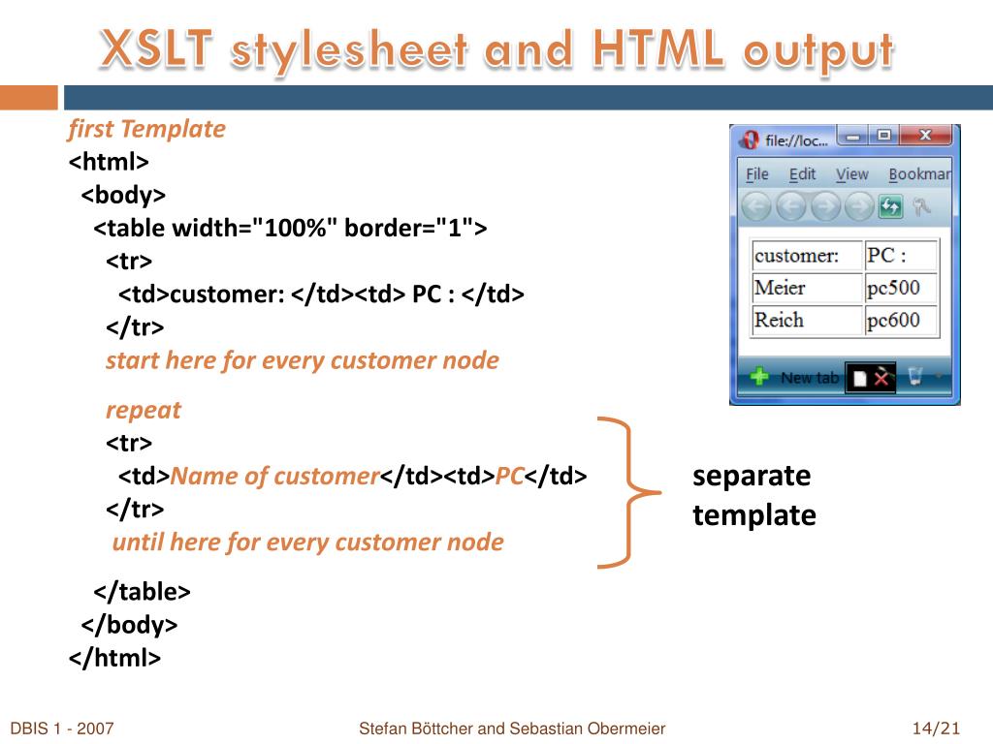Reload the page with the green refresh icon
Screen dimensions: 993x744
tap(891, 204)
